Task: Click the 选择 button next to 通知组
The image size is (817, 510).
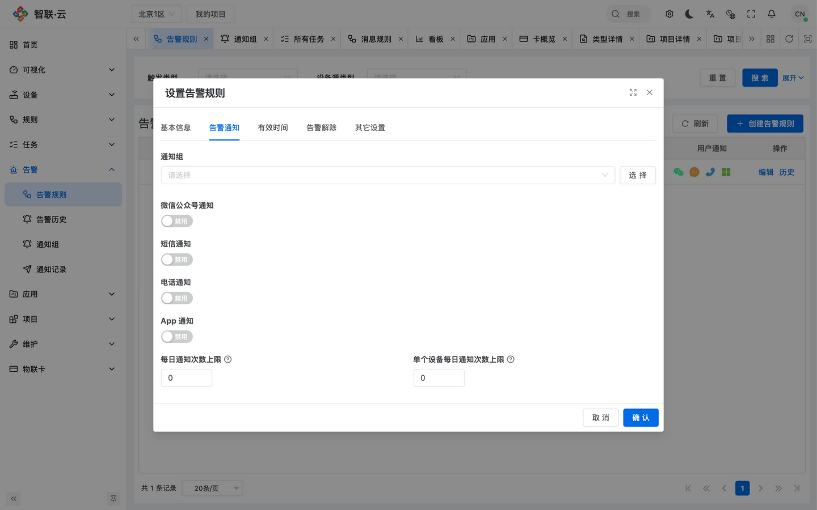Action: pos(638,175)
